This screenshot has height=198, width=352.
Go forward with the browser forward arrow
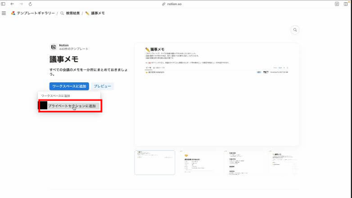21,4
